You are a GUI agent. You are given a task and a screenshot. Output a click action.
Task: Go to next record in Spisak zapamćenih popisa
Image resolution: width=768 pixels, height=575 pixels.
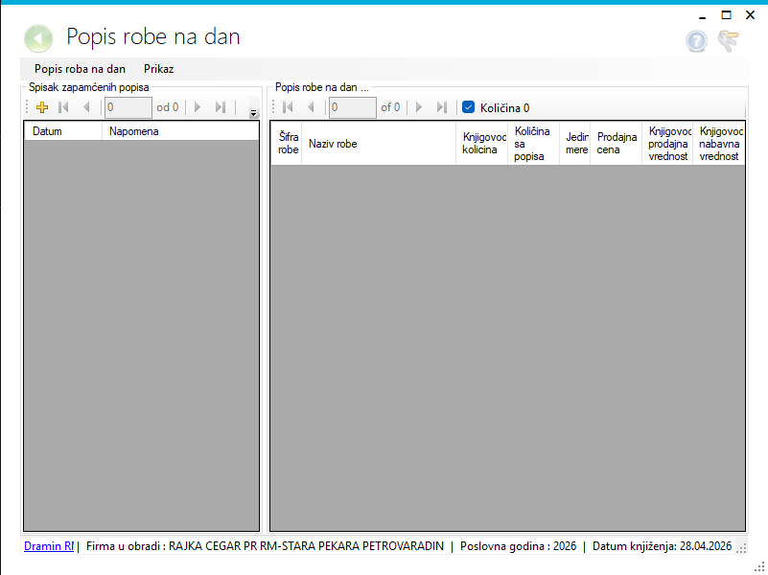click(x=198, y=107)
